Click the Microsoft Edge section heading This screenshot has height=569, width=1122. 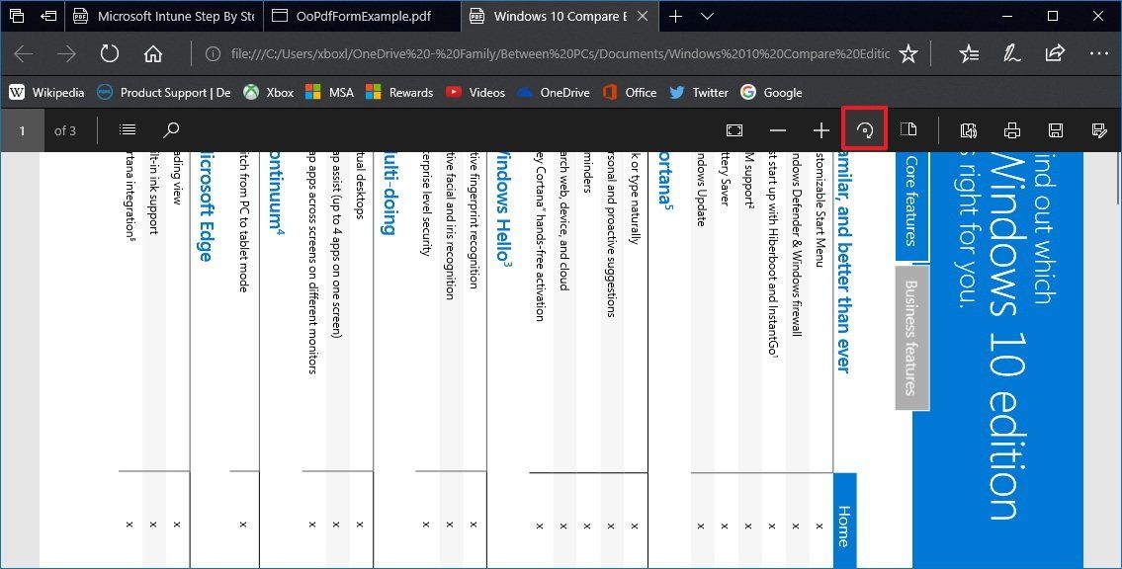coord(206,206)
